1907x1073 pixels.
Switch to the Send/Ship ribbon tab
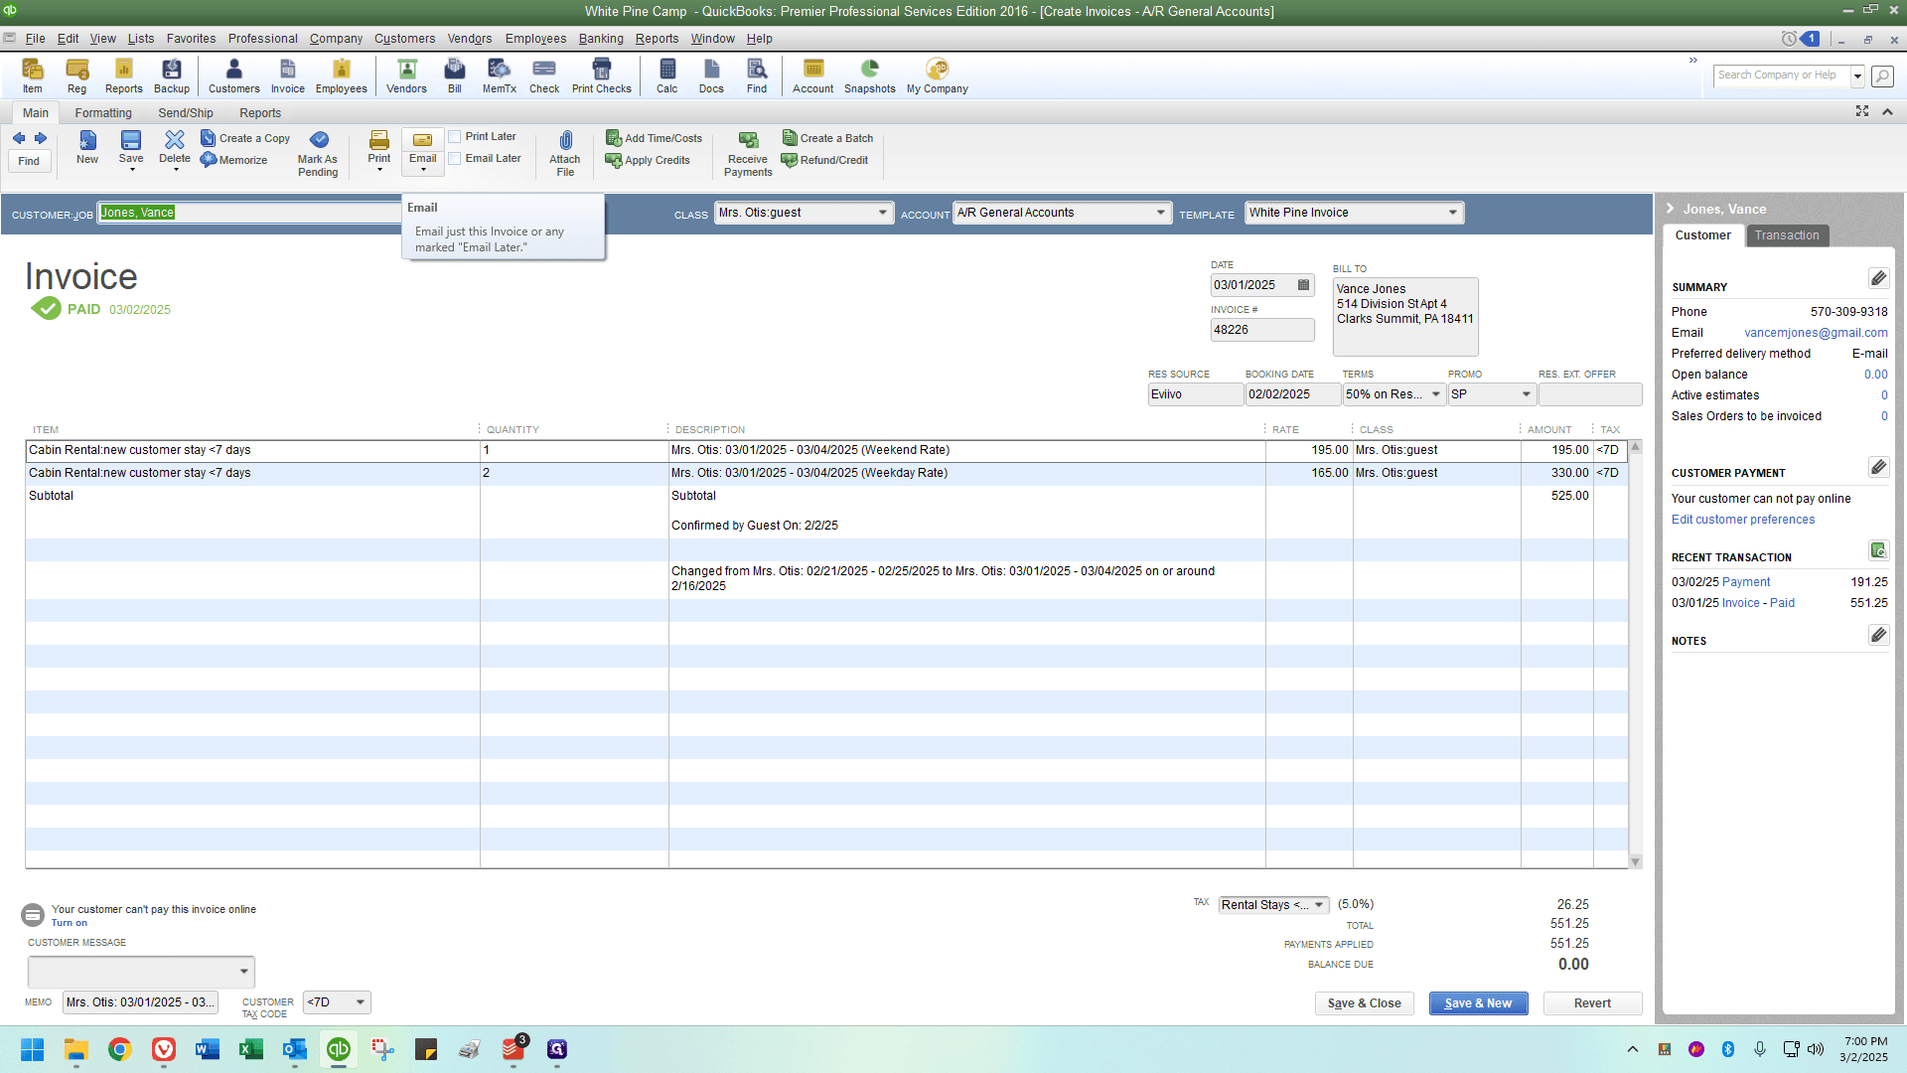[186, 113]
